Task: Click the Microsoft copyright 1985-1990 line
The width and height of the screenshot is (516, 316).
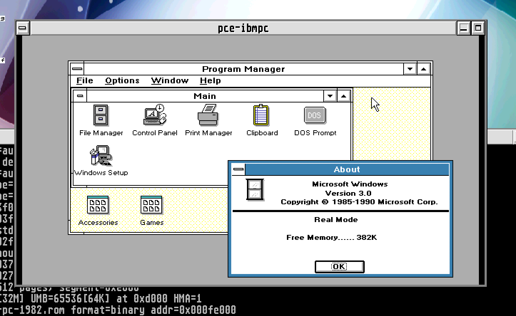Action: (359, 202)
